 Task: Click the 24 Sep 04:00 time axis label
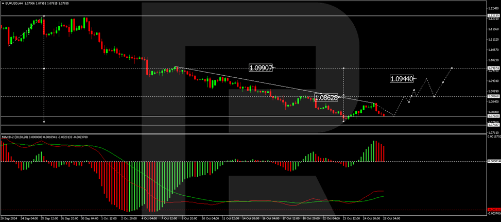28,218
